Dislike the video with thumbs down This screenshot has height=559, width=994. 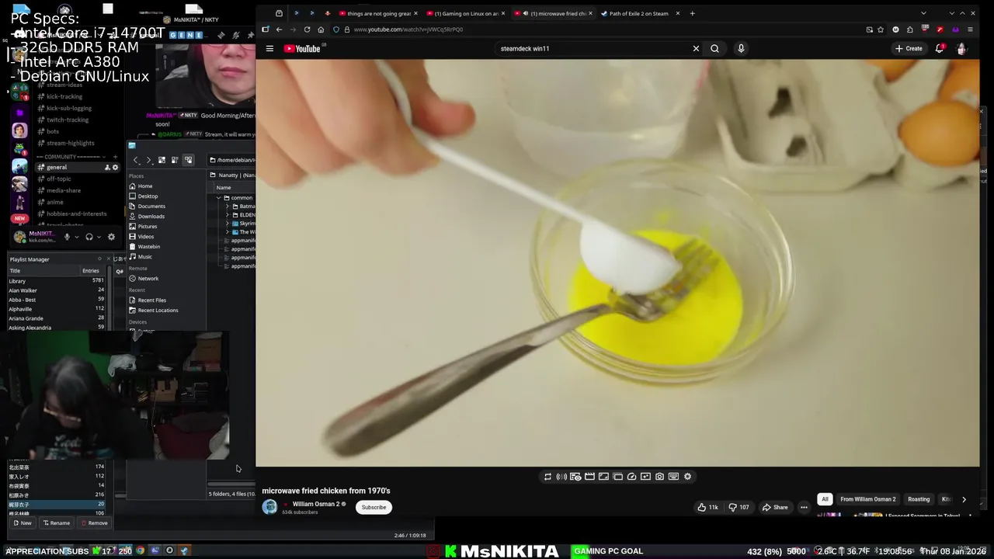(x=739, y=507)
